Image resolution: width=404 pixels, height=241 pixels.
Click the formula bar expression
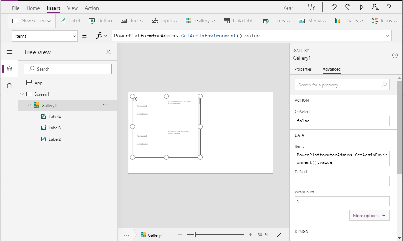pos(187,36)
